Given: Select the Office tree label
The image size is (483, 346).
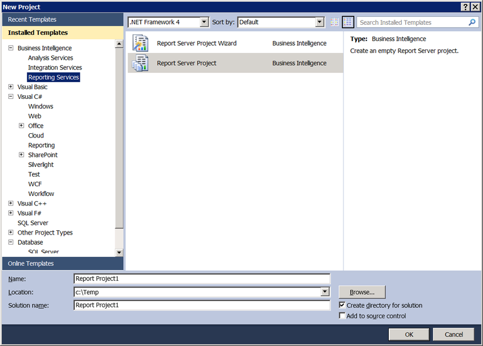Looking at the screenshot, I should click(36, 126).
